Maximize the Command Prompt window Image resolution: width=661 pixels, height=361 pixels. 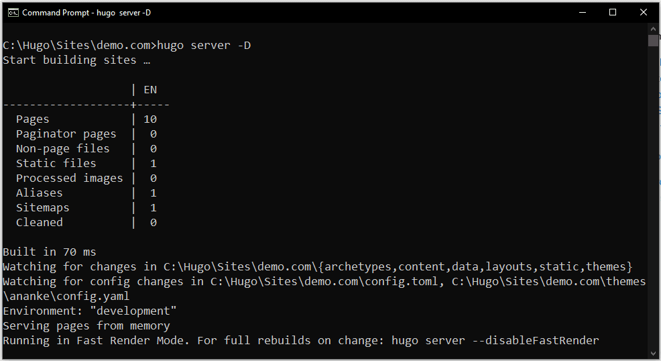point(612,12)
